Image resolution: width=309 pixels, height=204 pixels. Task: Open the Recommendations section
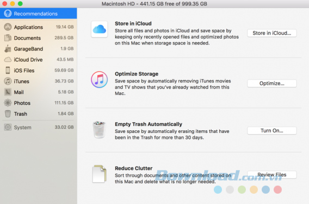(39, 14)
